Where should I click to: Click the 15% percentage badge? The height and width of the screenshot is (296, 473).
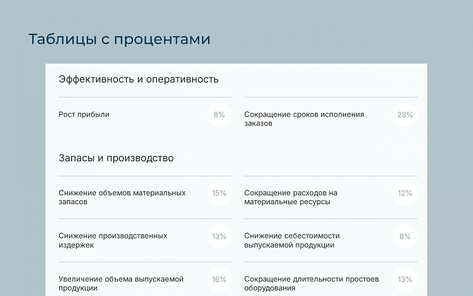pos(219,193)
